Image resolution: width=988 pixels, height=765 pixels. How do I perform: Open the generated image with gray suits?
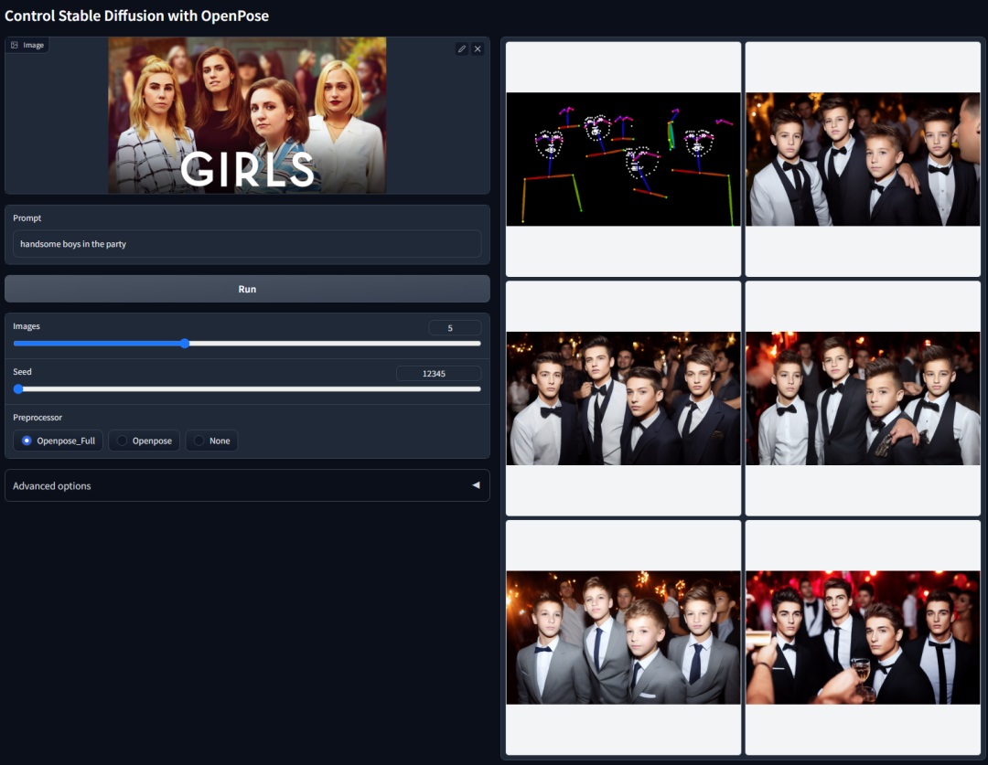point(623,637)
